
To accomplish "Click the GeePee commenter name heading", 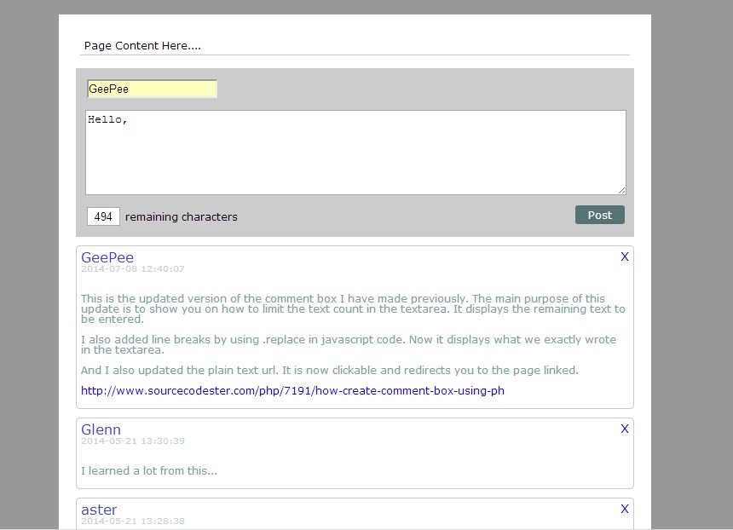I will click(x=107, y=257).
